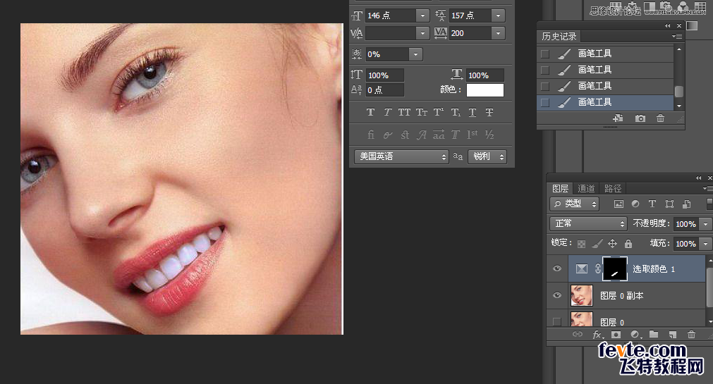Image resolution: width=713 pixels, height=384 pixels.
Task: Click layer mask thumbnail of 选取颜色 1
Action: click(615, 268)
